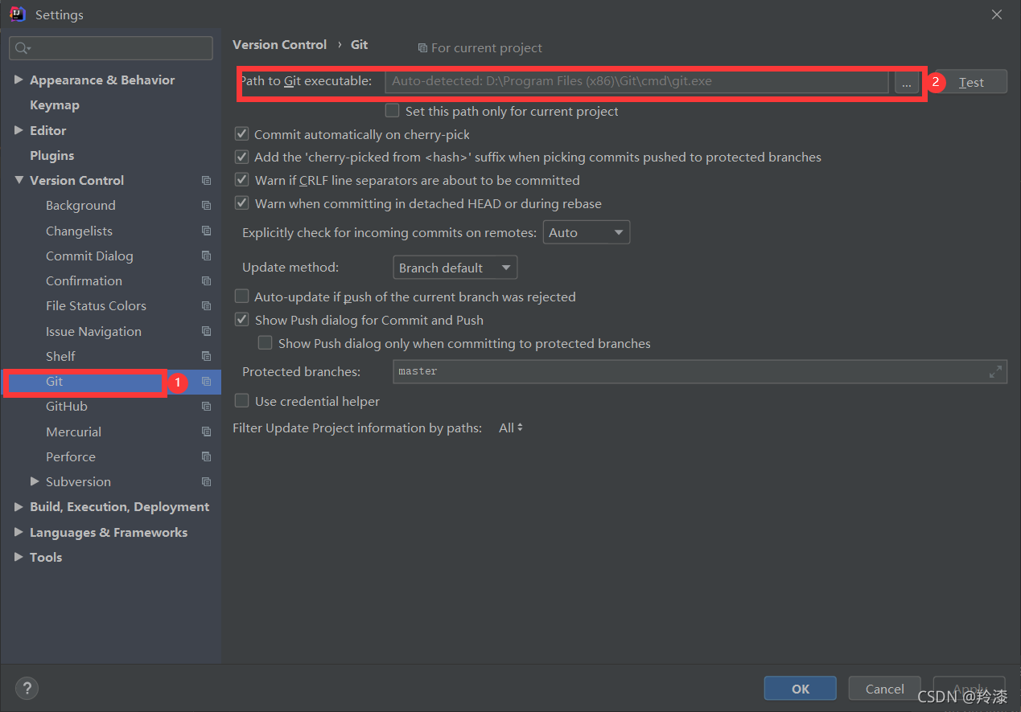
Task: Click the project-level icon beside Commit Dialog
Action: 206,256
